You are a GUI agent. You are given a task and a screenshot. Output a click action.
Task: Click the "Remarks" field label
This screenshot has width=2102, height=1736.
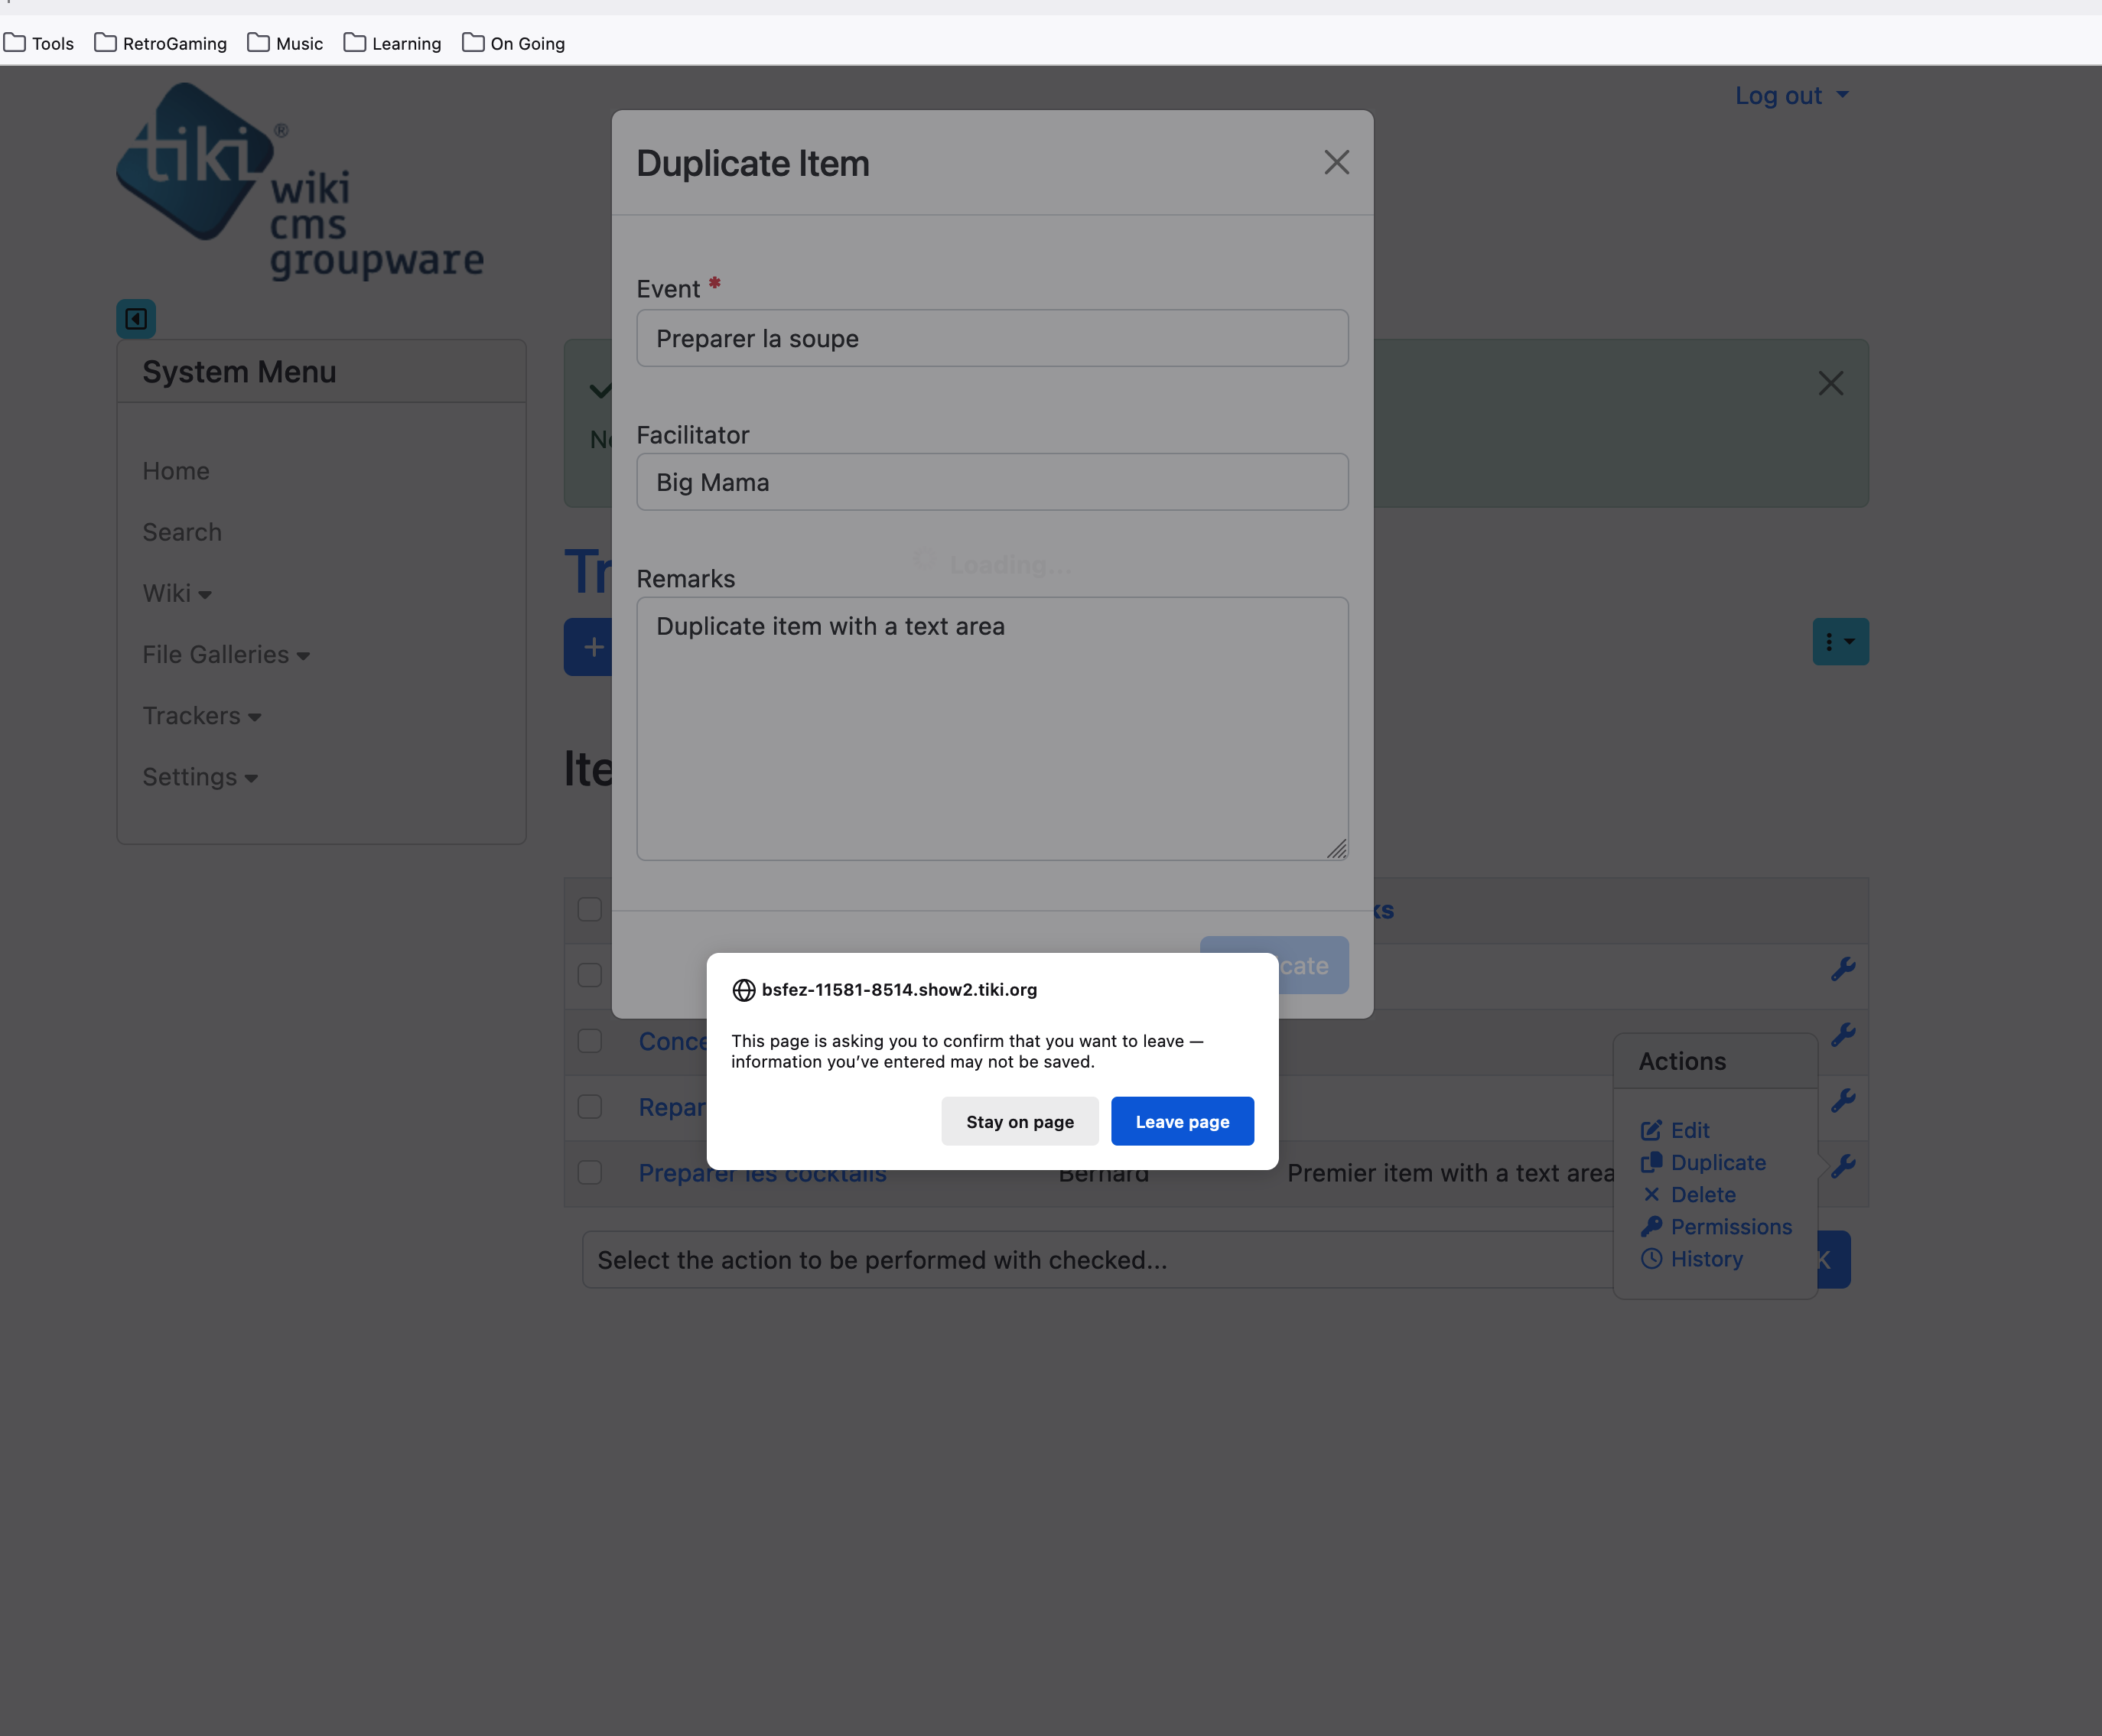tap(686, 579)
